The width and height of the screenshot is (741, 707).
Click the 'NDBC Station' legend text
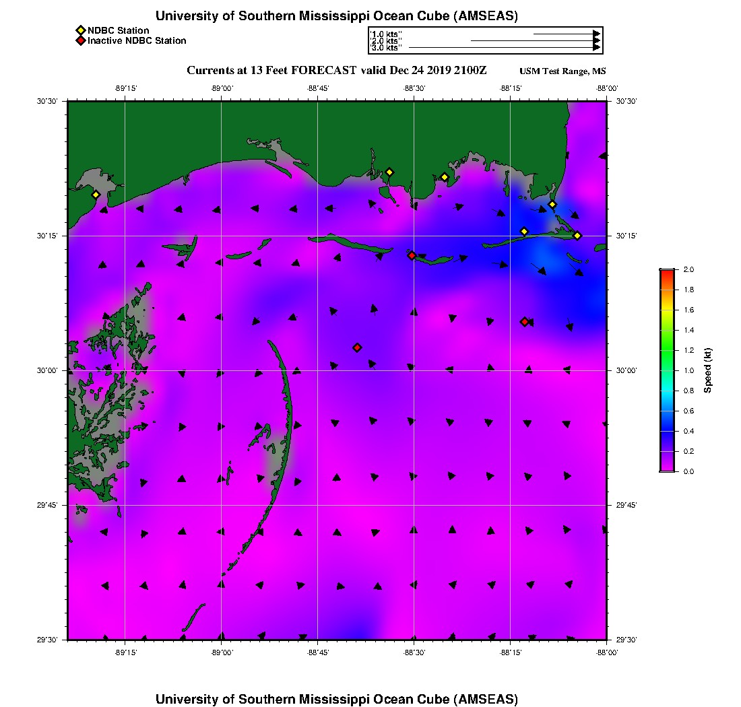pos(119,30)
